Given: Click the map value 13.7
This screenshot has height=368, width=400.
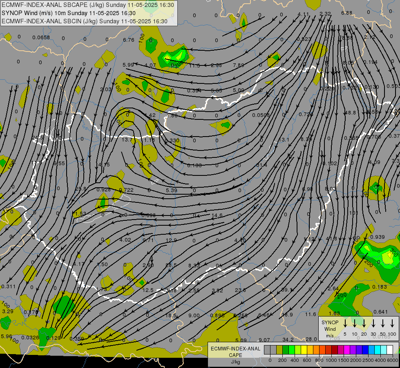Looking at the screenshot, I should (x=127, y=140).
